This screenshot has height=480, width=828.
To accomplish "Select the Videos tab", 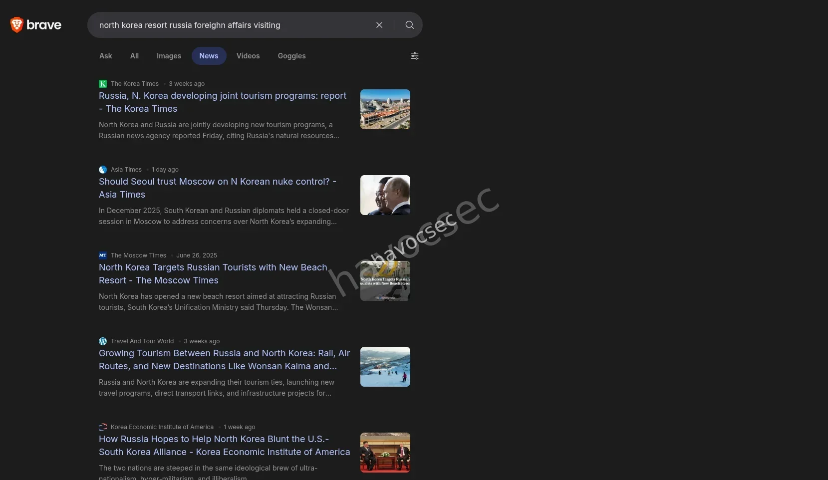I will pyautogui.click(x=248, y=56).
